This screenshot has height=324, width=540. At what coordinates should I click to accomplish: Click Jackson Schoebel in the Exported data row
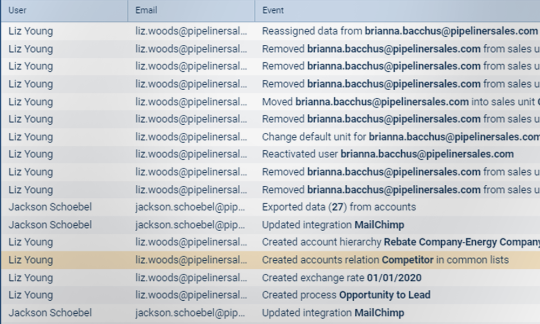point(50,207)
